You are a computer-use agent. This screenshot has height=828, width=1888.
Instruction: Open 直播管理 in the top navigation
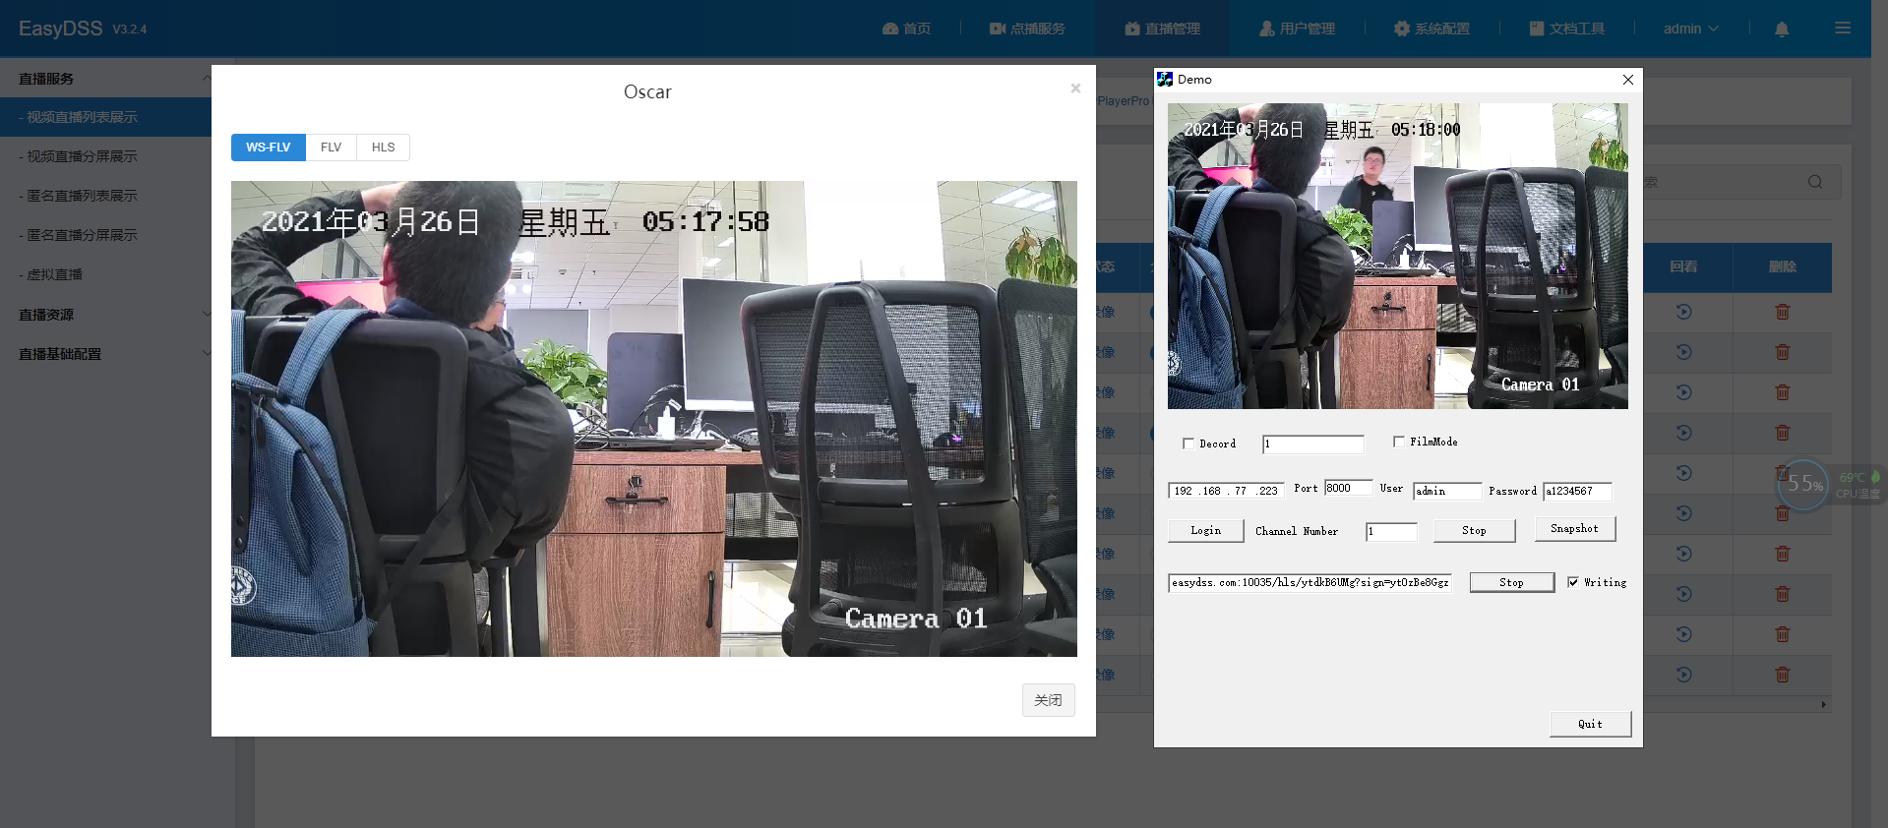coord(1162,29)
